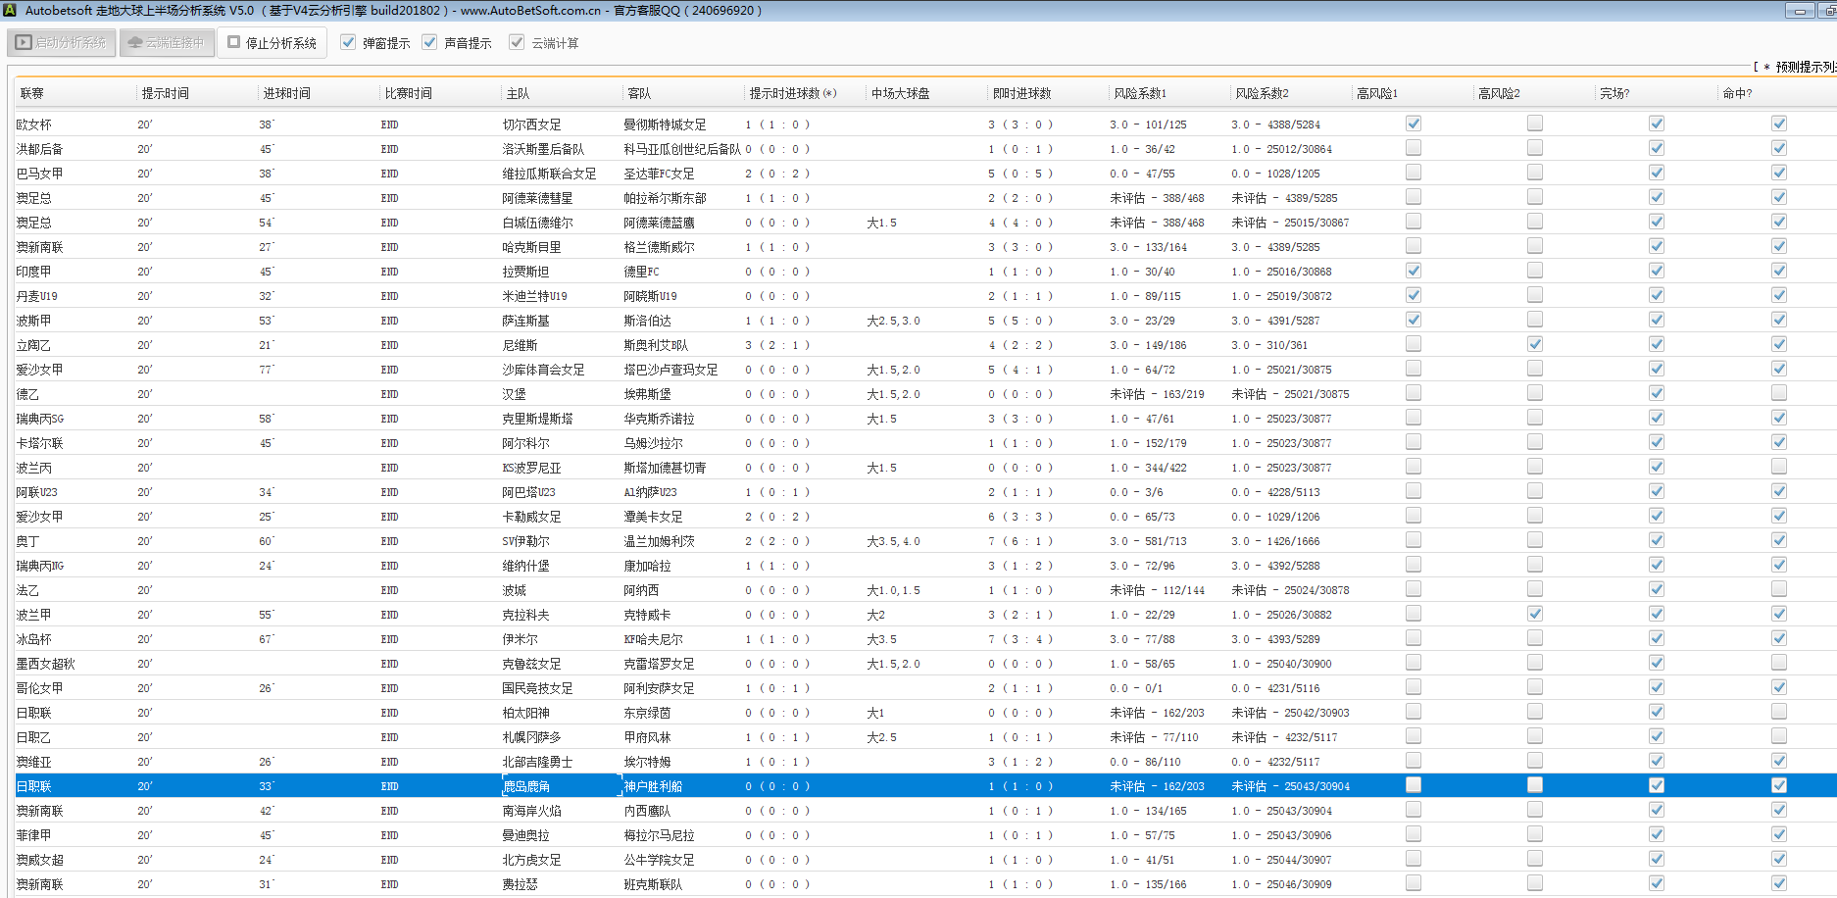Viewport: 1837px width, 898px height.
Task: Toggle 完场? checkbox in selected 日职联 row
Action: tap(1657, 785)
